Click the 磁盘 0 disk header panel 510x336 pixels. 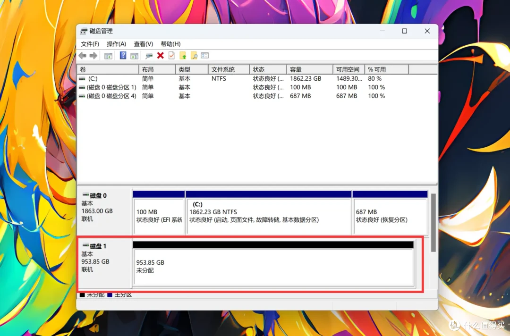pos(105,211)
